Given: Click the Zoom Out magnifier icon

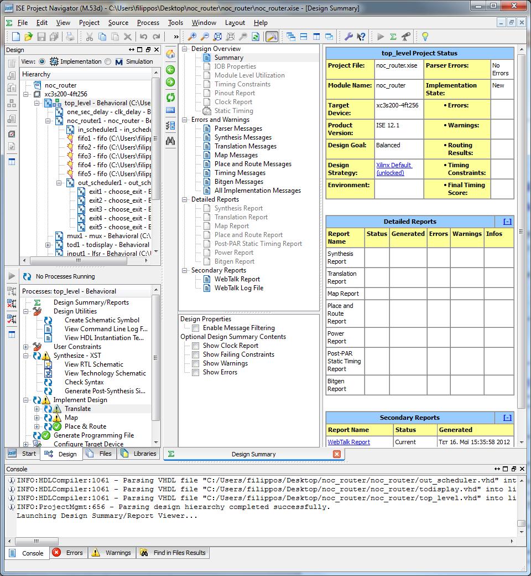Looking at the screenshot, I should point(205,37).
